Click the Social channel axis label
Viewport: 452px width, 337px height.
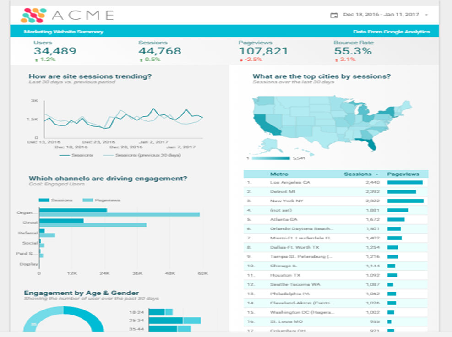(x=30, y=243)
